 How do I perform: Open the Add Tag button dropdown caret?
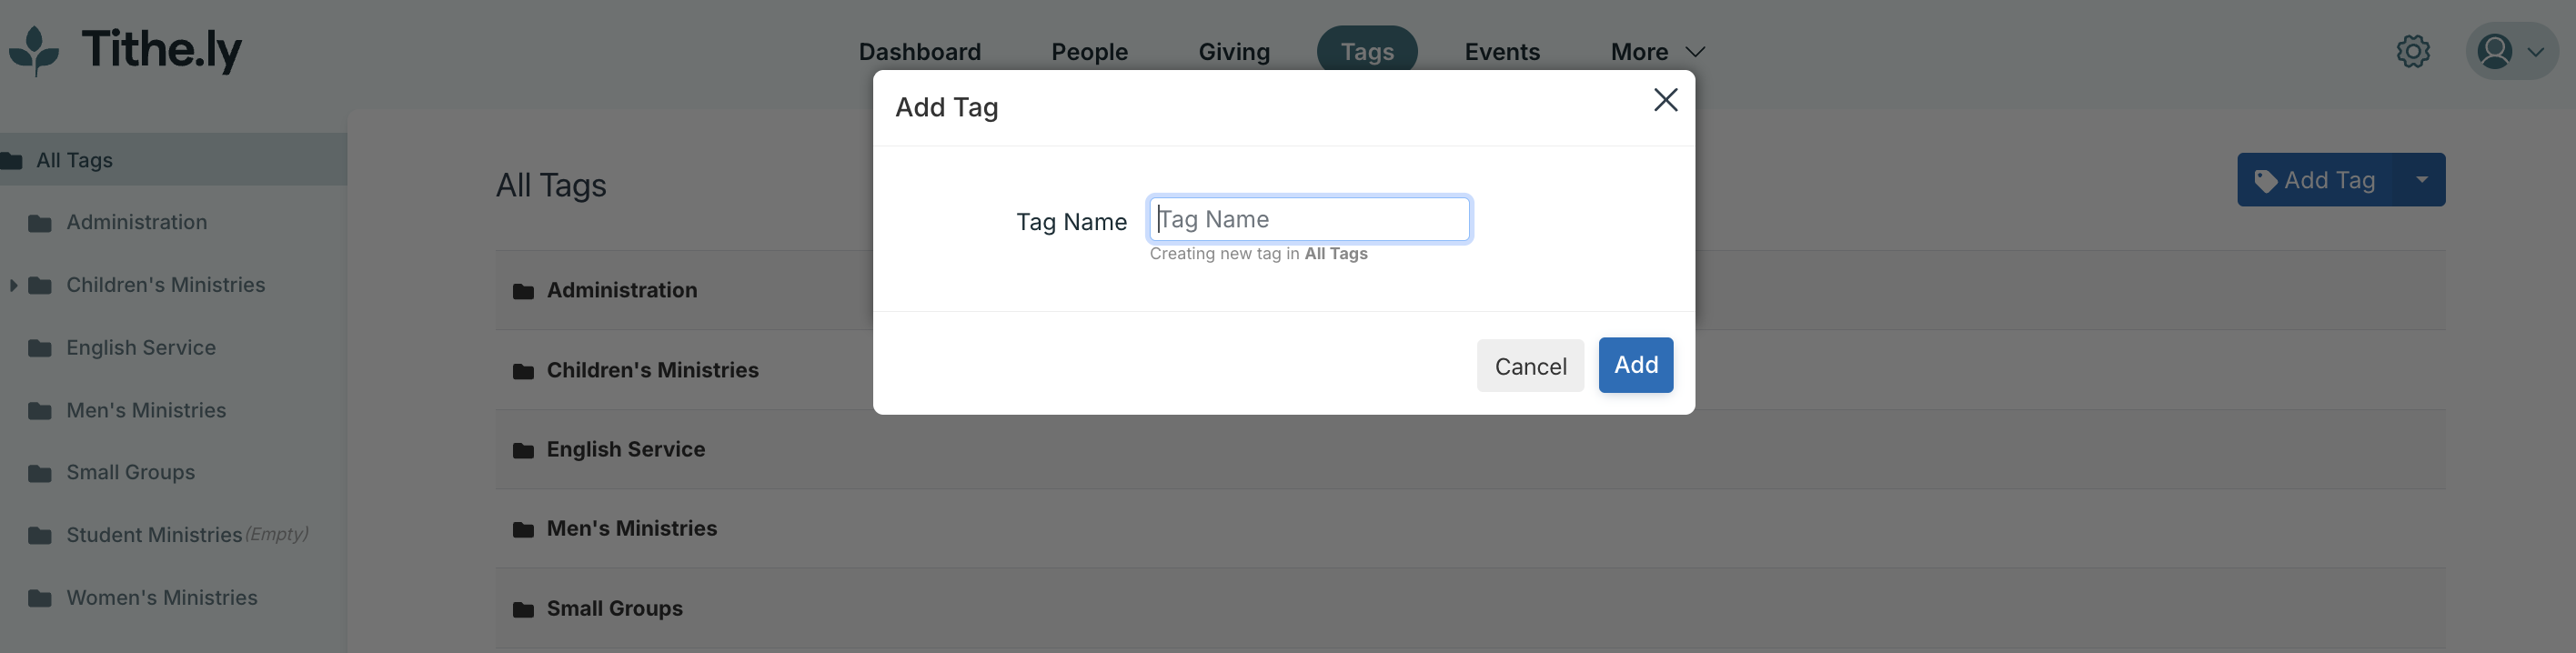pyautogui.click(x=2421, y=180)
